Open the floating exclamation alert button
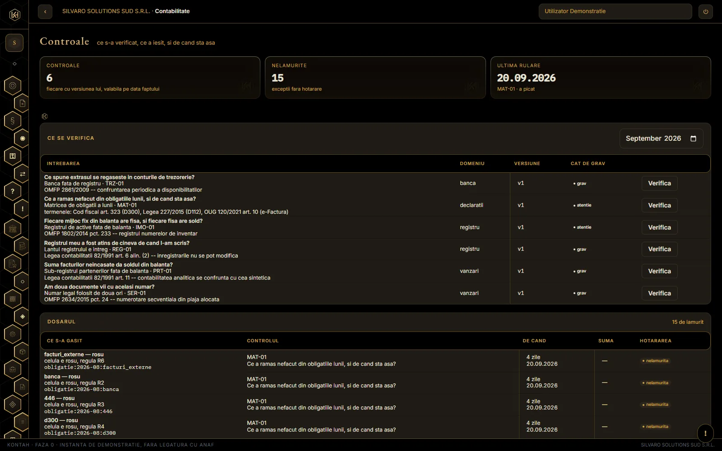This screenshot has height=451, width=722. (705, 433)
